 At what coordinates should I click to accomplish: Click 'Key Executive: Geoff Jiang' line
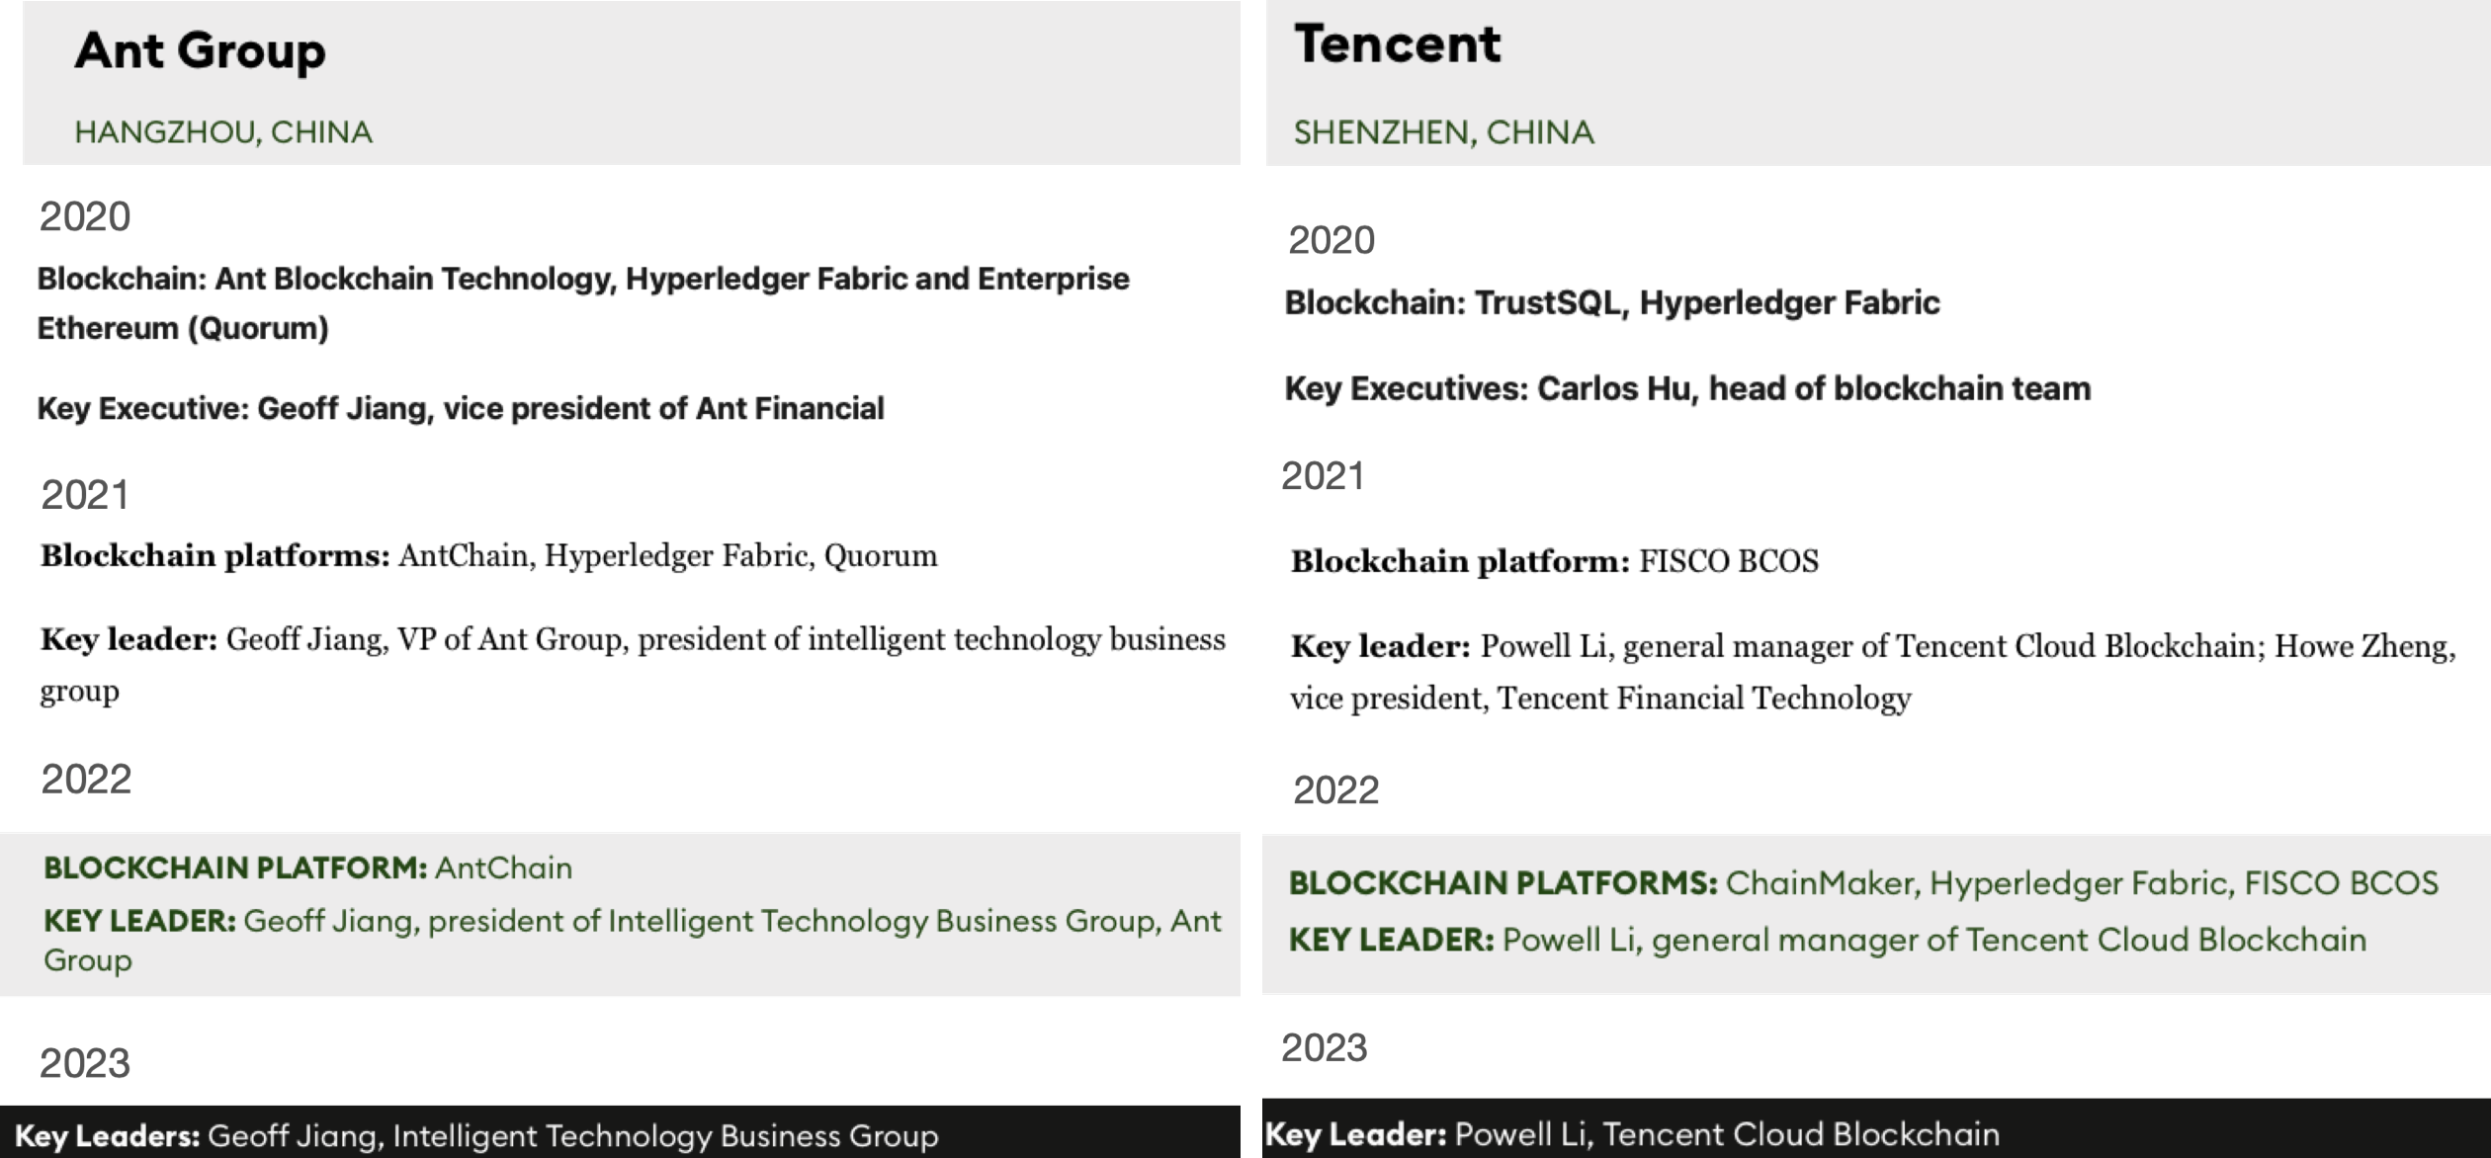461,408
